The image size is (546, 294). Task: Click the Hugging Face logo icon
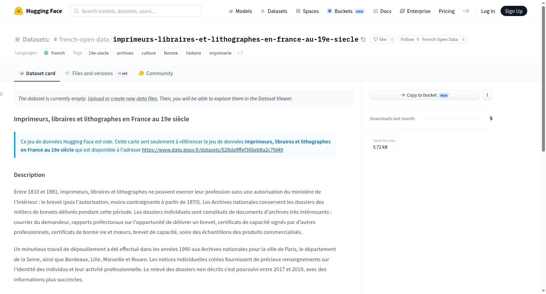click(x=19, y=11)
